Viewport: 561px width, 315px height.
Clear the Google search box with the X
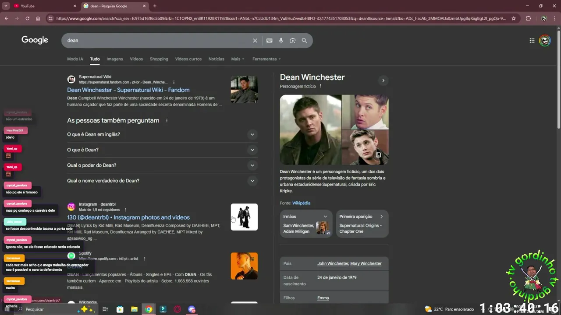pyautogui.click(x=255, y=40)
